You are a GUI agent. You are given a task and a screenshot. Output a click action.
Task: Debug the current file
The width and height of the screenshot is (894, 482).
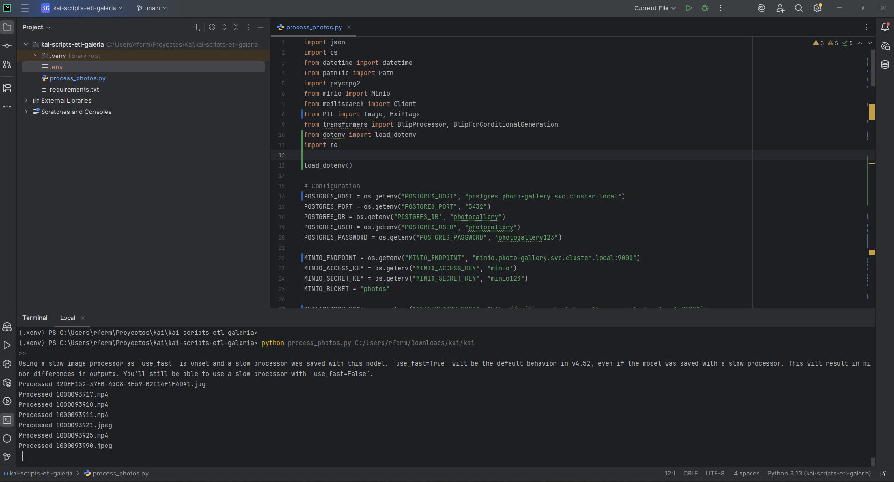click(705, 8)
